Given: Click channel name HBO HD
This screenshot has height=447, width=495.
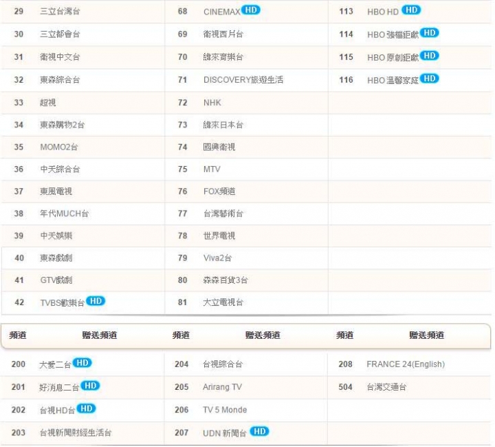Looking at the screenshot, I should (383, 12).
